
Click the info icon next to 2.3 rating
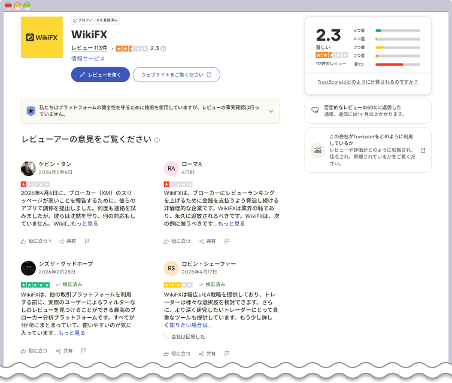(x=163, y=48)
